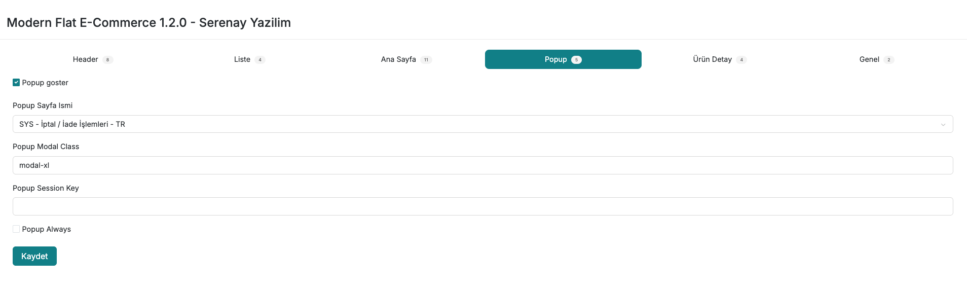Click the count badge 8 beside Header
Image resolution: width=967 pixels, height=286 pixels.
click(107, 60)
